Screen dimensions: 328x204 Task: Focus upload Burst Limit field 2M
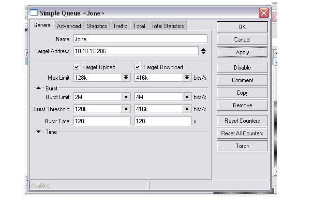[97, 97]
